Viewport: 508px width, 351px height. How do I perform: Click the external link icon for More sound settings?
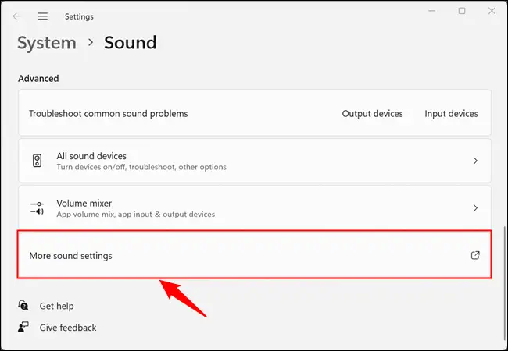[475, 255]
